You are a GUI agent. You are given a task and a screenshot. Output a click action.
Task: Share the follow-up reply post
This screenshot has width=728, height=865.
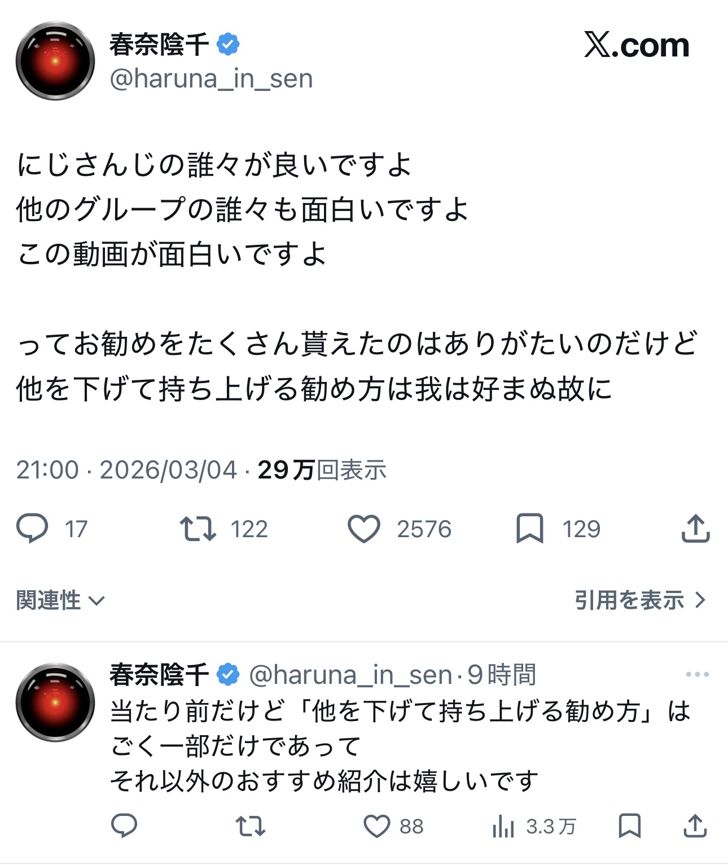pyautogui.click(x=695, y=826)
